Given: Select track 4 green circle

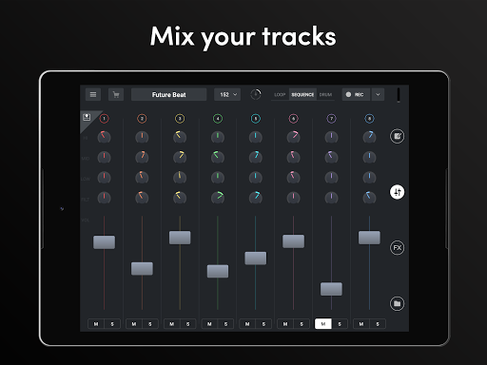Looking at the screenshot, I should [218, 119].
